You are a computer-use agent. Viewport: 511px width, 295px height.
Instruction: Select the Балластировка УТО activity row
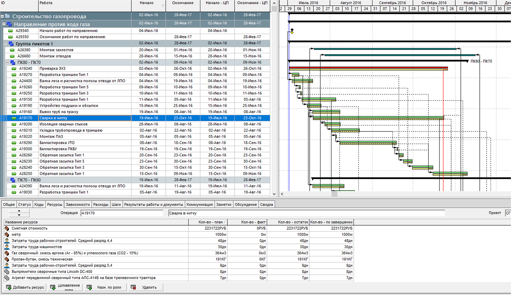click(x=135, y=143)
